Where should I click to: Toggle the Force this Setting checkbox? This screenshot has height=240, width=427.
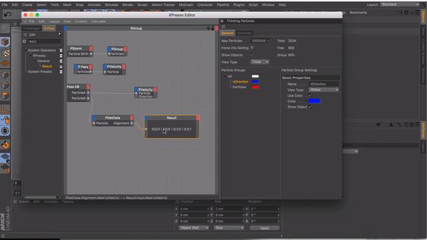tap(252, 47)
